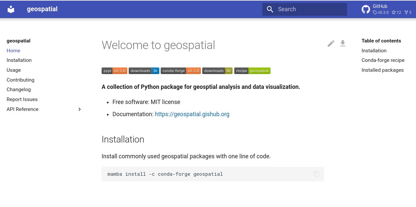Open the Installation page in sidebar

click(19, 60)
